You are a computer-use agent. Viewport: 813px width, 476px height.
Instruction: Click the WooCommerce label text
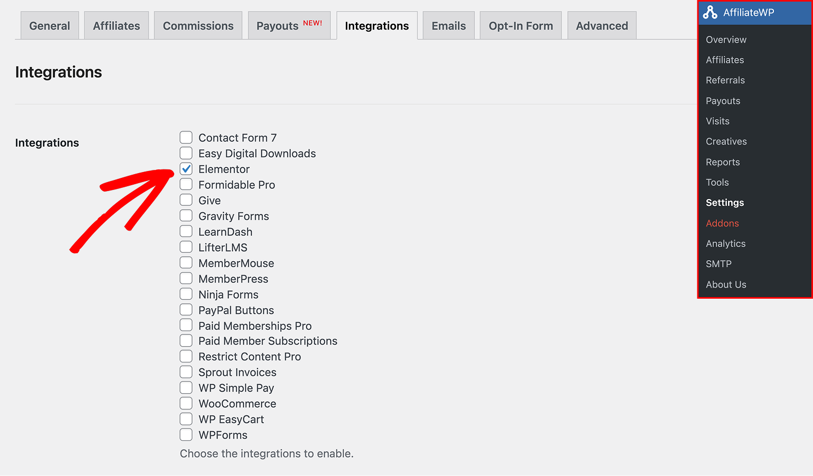click(237, 404)
